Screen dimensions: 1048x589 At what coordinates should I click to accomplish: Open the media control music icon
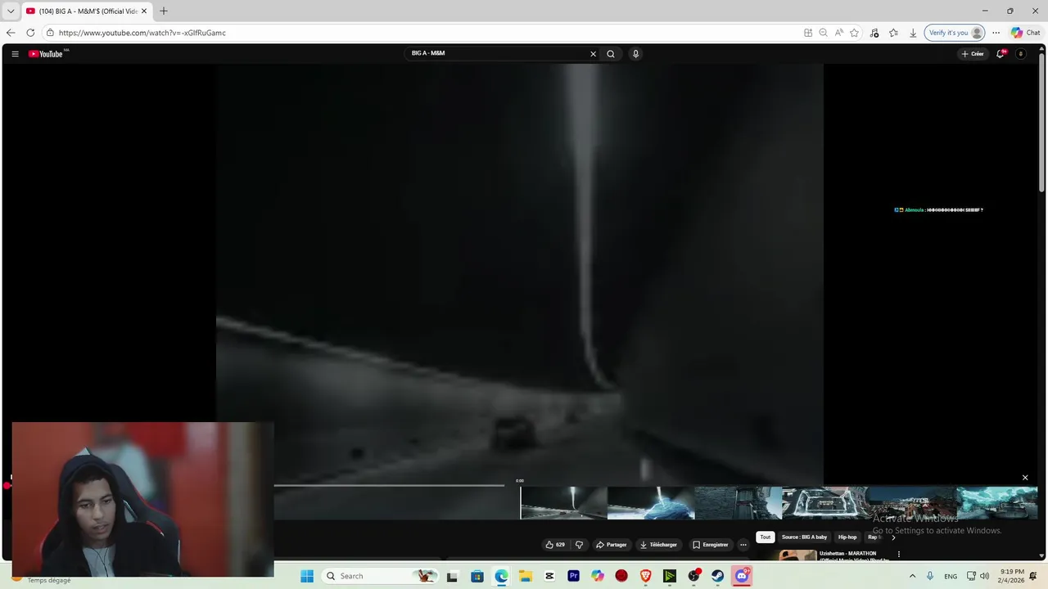coord(874,33)
